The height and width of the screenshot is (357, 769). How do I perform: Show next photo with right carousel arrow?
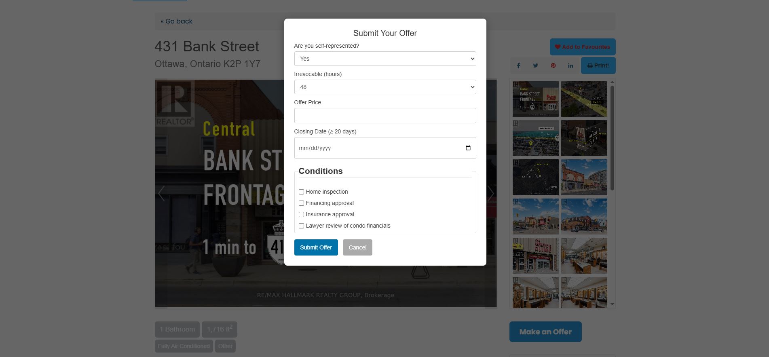490,194
